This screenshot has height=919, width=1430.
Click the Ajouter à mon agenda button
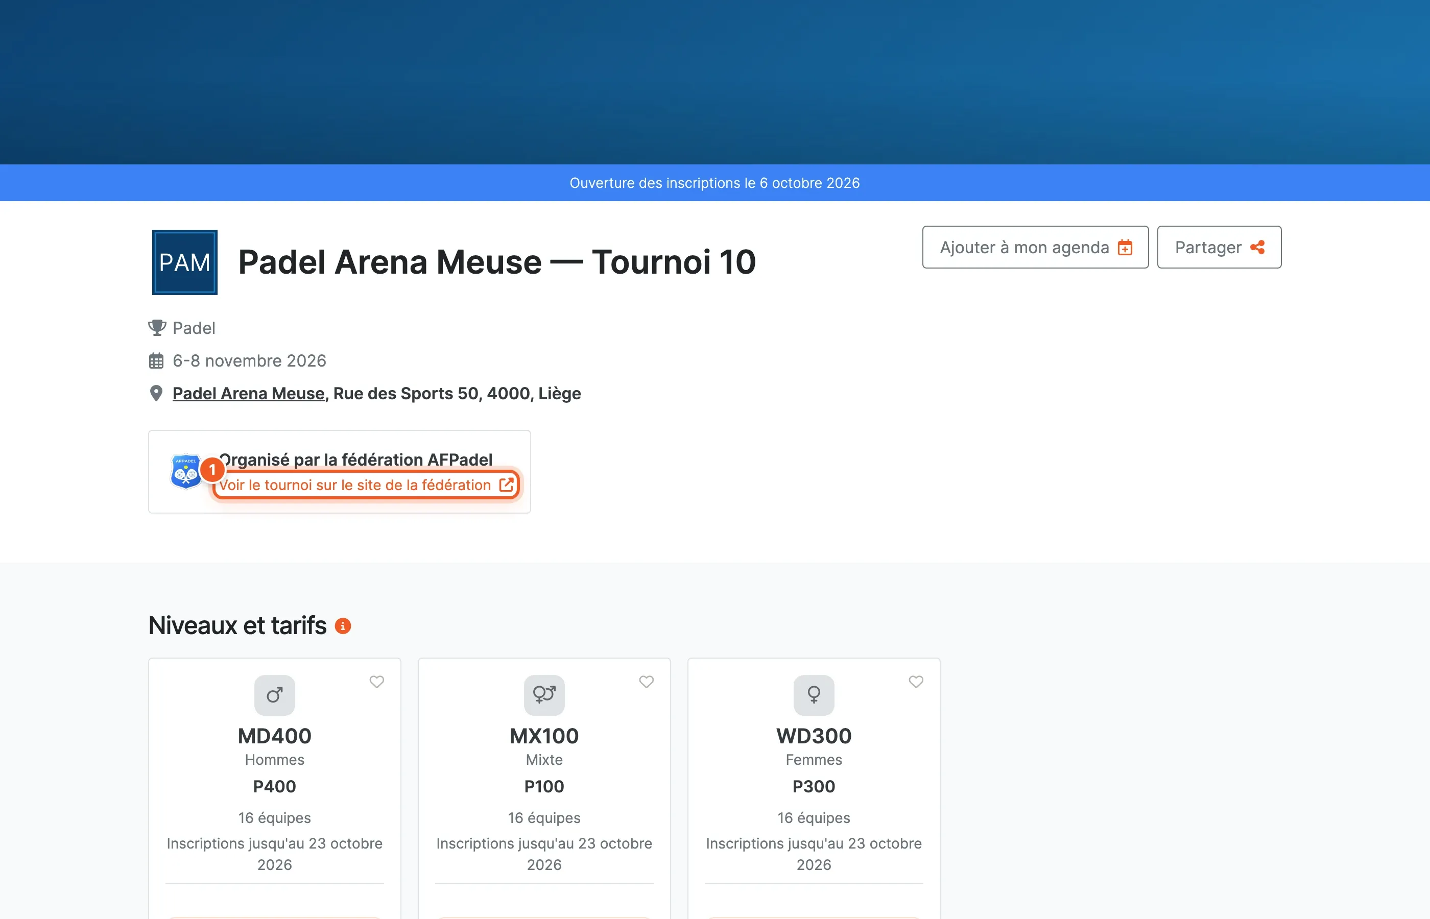[1035, 247]
